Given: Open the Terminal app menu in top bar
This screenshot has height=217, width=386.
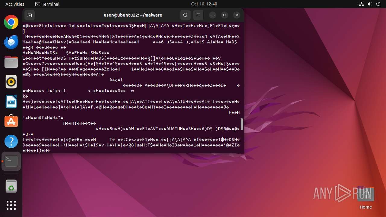Looking at the screenshot, I should [47, 4].
